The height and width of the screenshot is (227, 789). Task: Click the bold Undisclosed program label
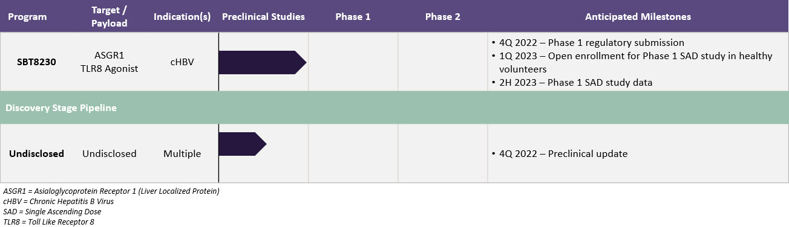[x=36, y=153]
